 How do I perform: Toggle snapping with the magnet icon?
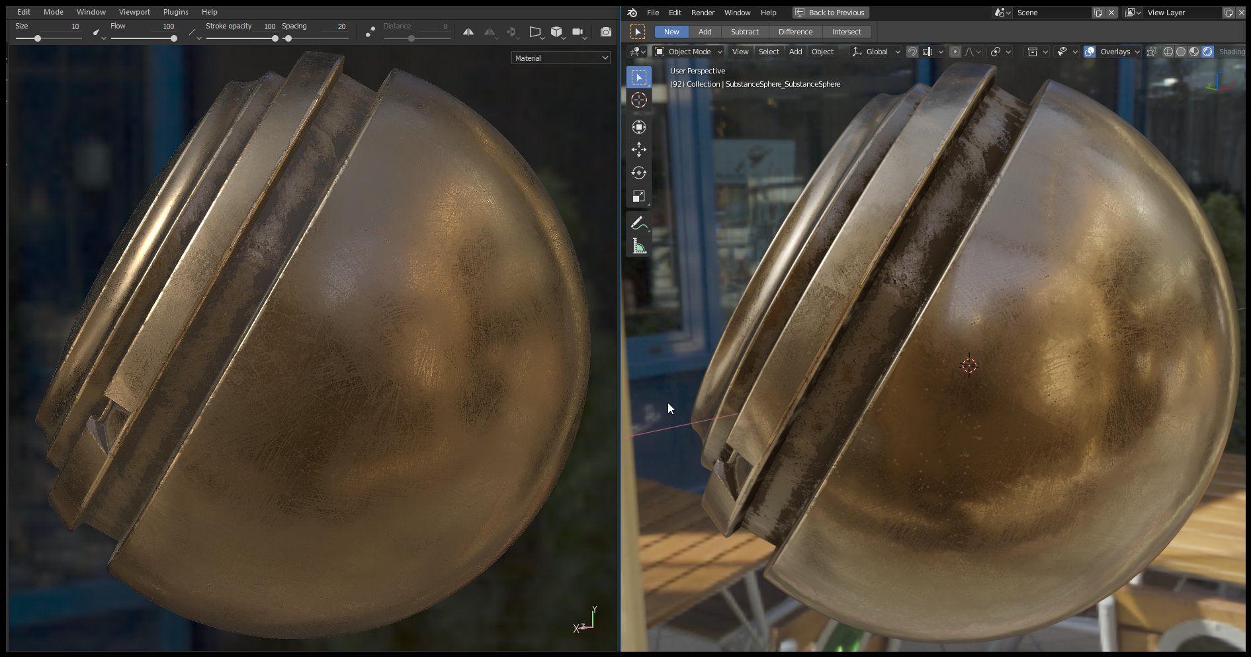[912, 52]
